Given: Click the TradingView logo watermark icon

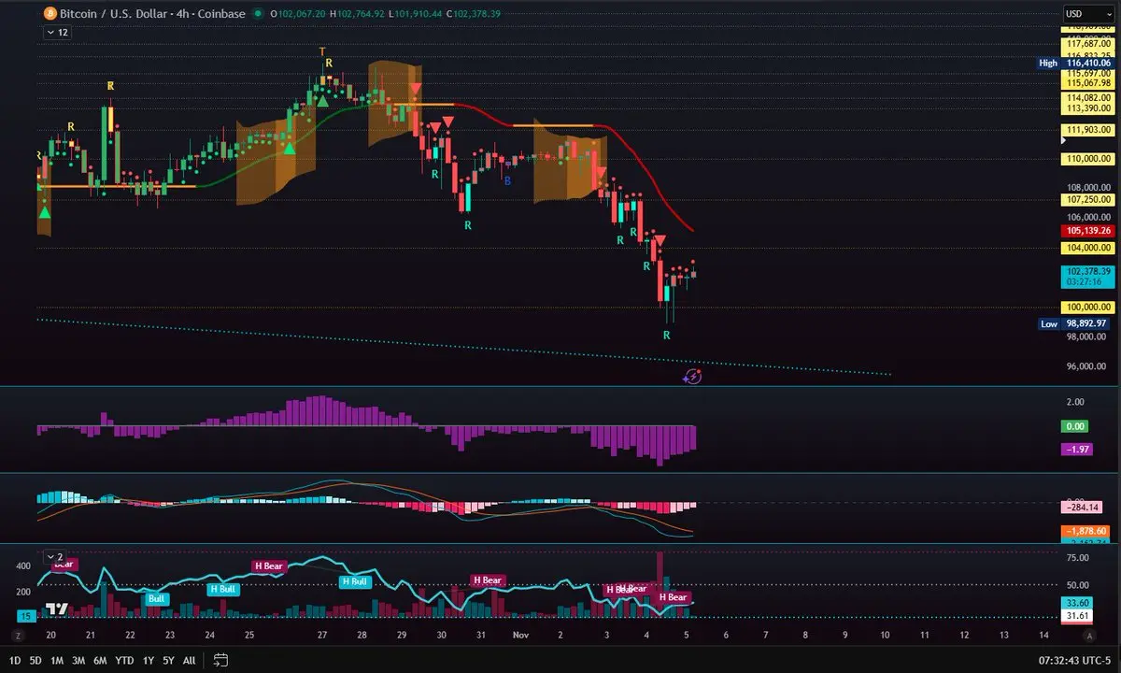Looking at the screenshot, I should [x=57, y=609].
